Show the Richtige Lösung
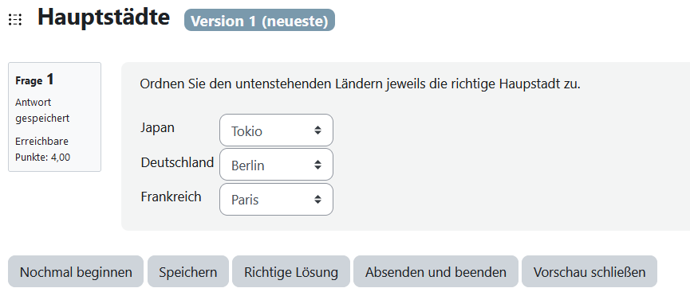This screenshot has width=690, height=292. [x=291, y=272]
